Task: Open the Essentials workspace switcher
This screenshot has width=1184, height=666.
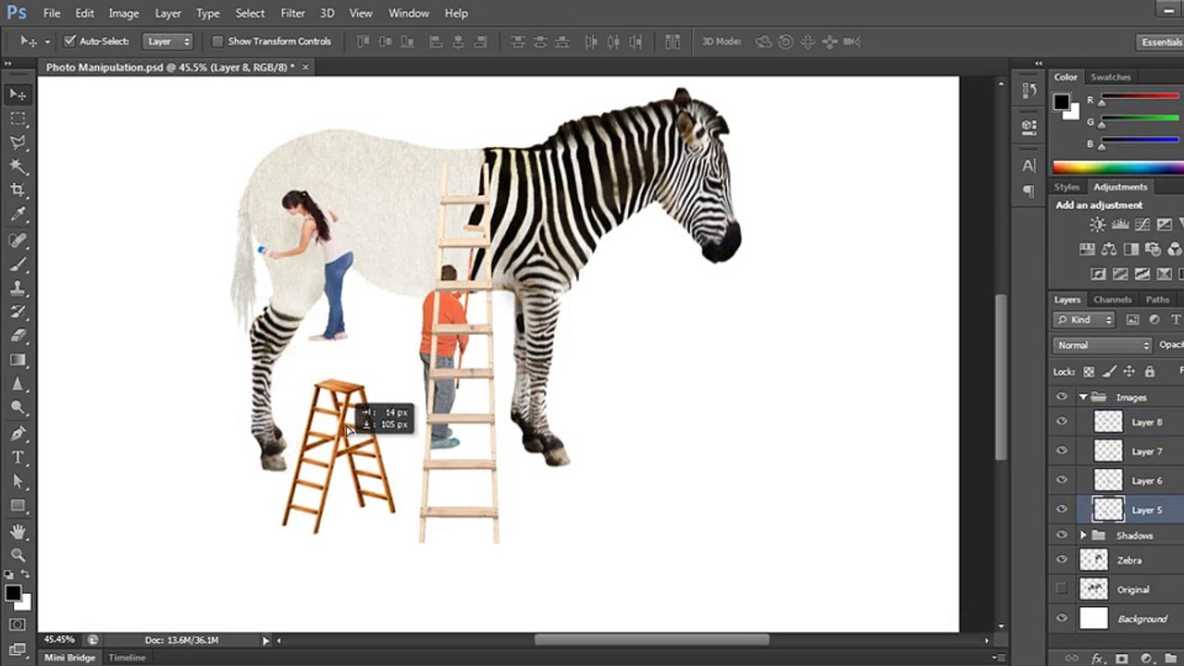Action: 1162,43
